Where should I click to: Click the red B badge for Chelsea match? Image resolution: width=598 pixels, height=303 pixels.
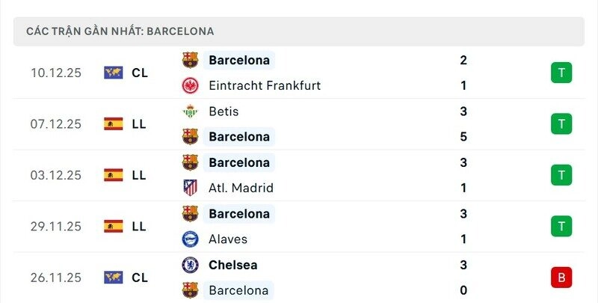561,278
